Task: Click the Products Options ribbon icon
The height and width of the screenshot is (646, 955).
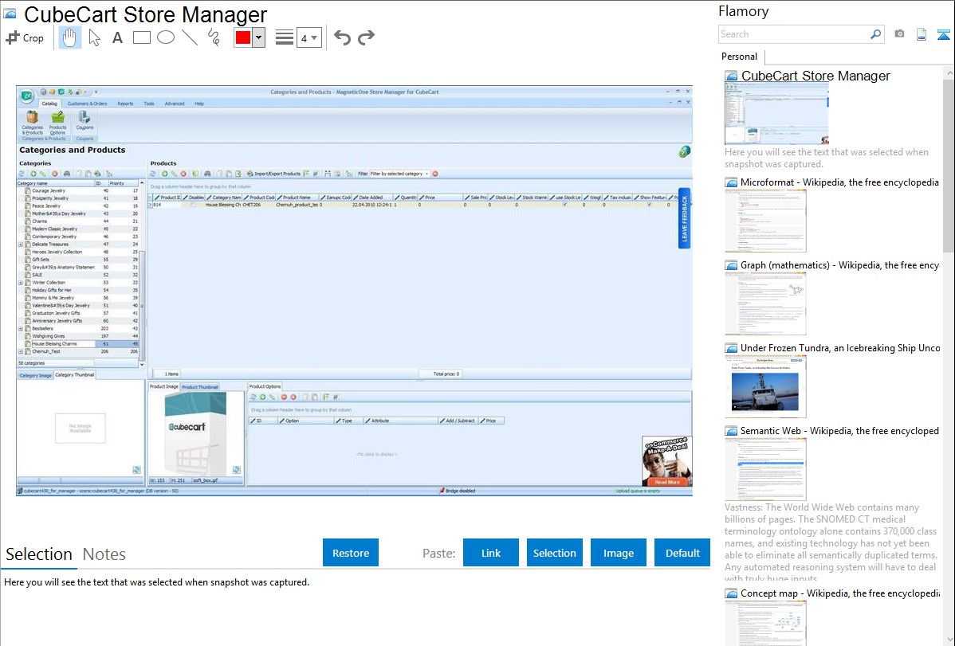Action: 58,123
